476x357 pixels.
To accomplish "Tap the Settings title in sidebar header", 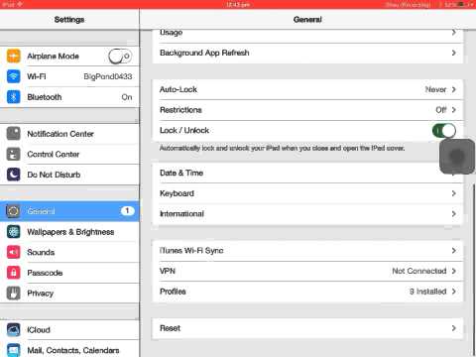I will click(69, 20).
